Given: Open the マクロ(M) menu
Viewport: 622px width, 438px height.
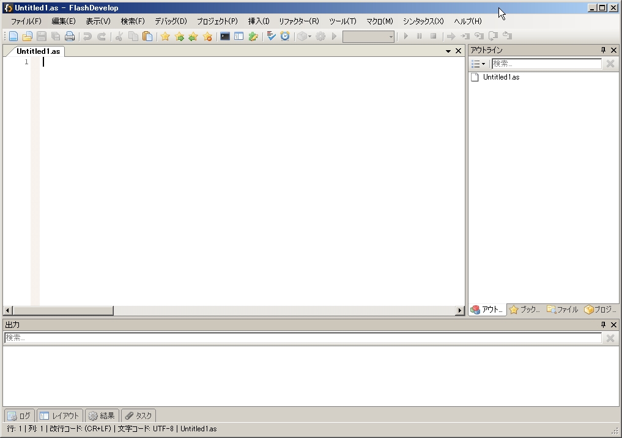Looking at the screenshot, I should pos(380,21).
